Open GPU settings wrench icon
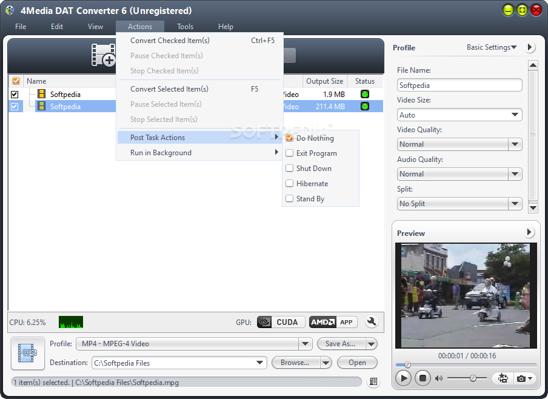 click(372, 321)
